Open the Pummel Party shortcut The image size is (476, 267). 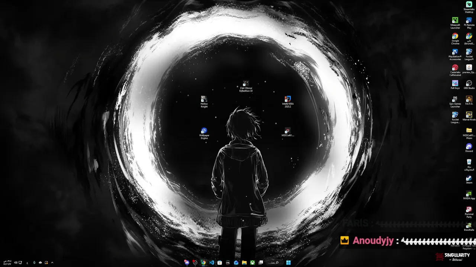pyautogui.click(x=469, y=212)
